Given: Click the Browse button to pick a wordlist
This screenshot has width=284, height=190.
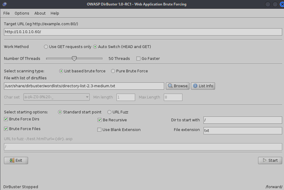Looking at the screenshot, I should [x=178, y=86].
